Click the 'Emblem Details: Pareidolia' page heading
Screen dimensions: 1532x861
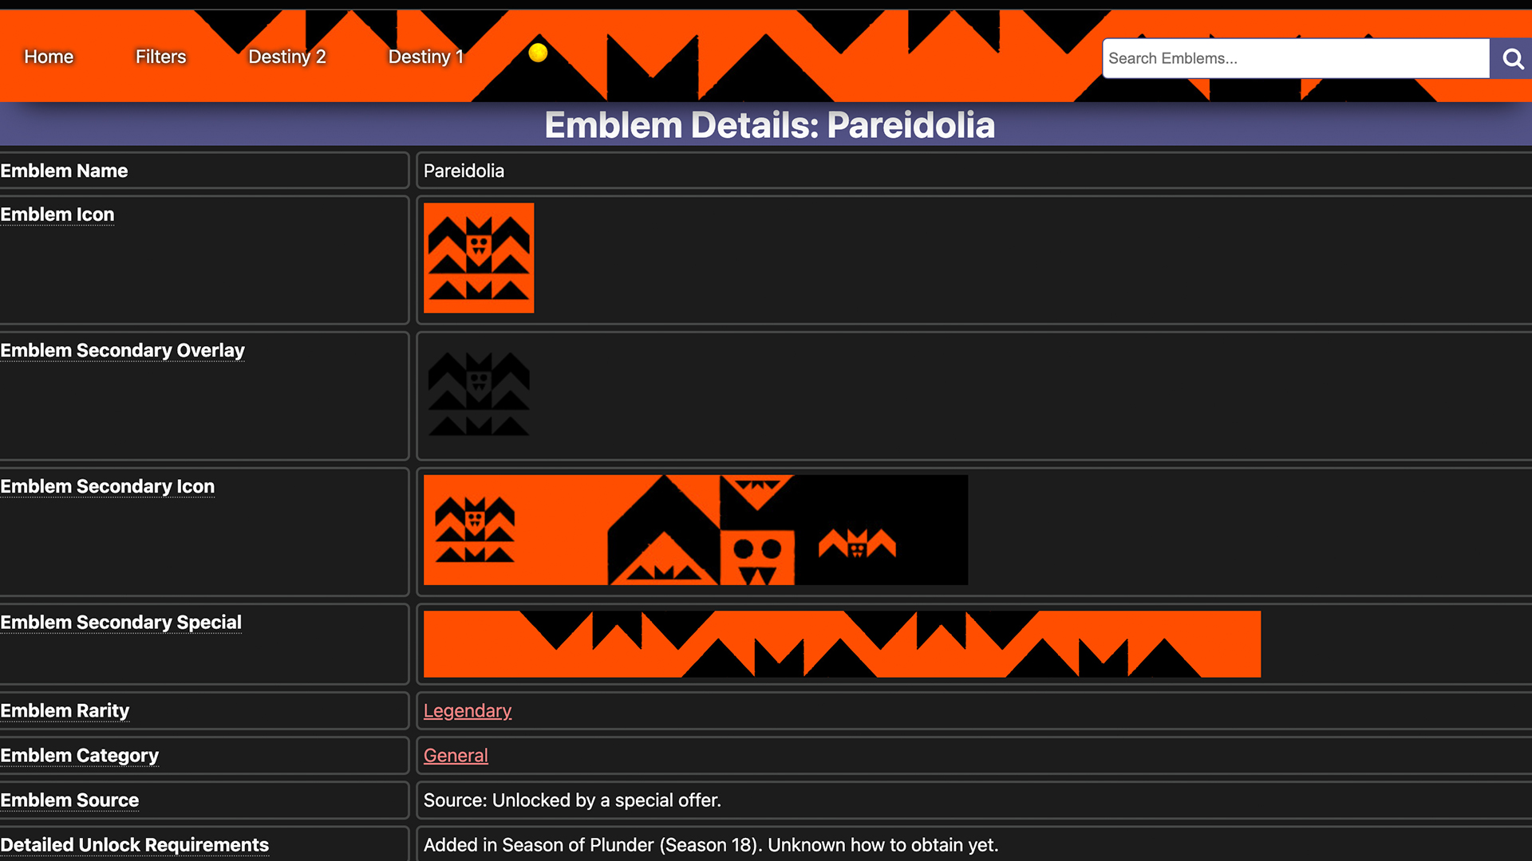(x=769, y=125)
